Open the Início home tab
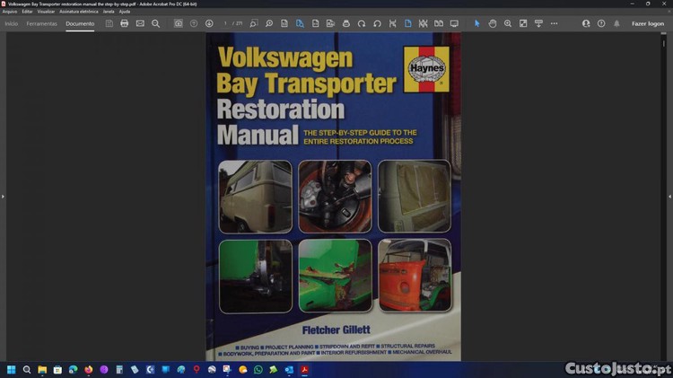Screen dimensions: 673x378 (x=11, y=23)
